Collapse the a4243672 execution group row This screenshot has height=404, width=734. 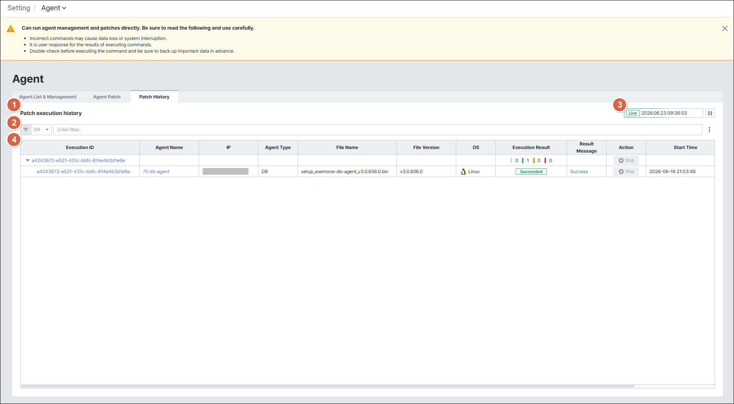(x=28, y=160)
